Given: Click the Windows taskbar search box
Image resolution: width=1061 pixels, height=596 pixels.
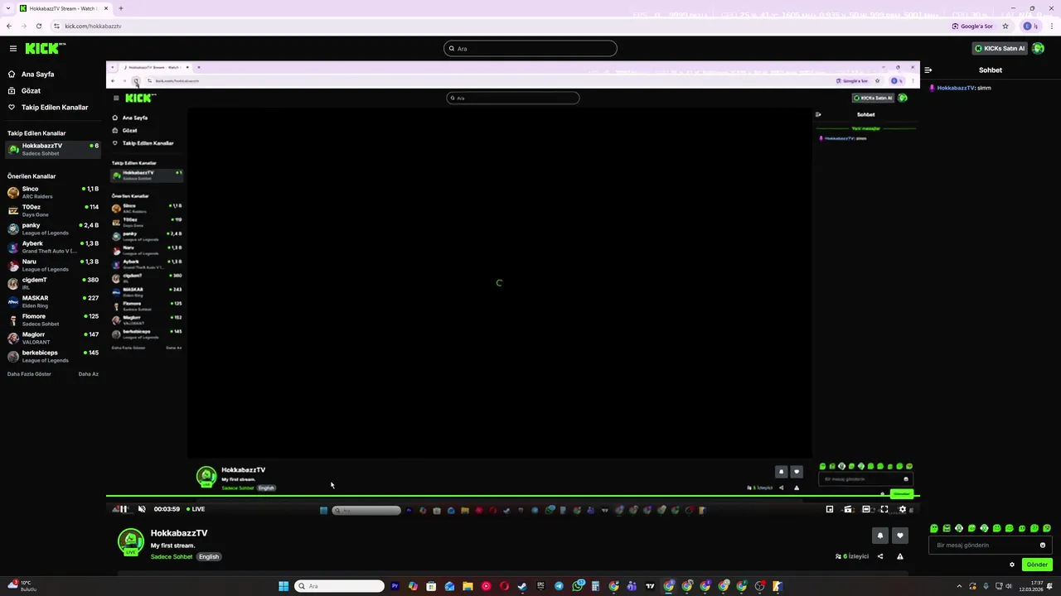Looking at the screenshot, I should click(x=340, y=586).
